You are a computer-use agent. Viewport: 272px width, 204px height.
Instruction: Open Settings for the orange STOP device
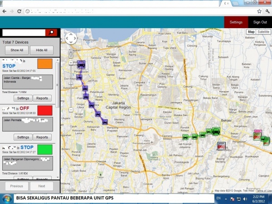tap(22, 98)
